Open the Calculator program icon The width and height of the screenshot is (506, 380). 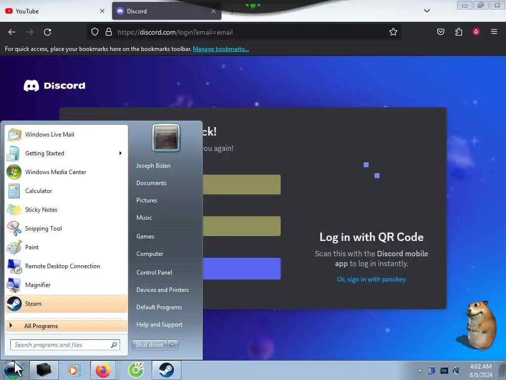pyautogui.click(x=14, y=190)
